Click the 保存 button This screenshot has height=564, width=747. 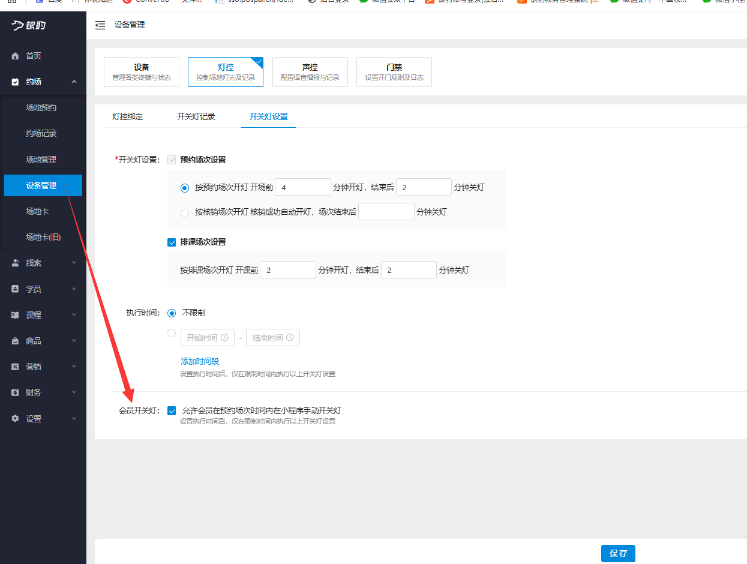point(618,553)
